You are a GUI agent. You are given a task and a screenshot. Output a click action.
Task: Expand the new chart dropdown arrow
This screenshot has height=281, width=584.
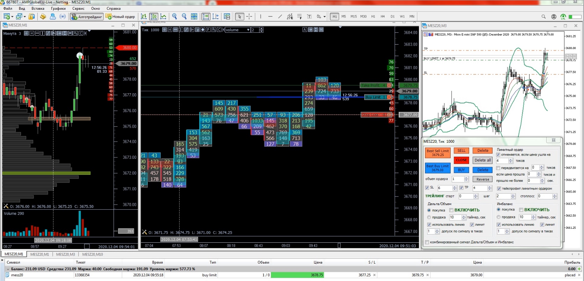click(12, 17)
